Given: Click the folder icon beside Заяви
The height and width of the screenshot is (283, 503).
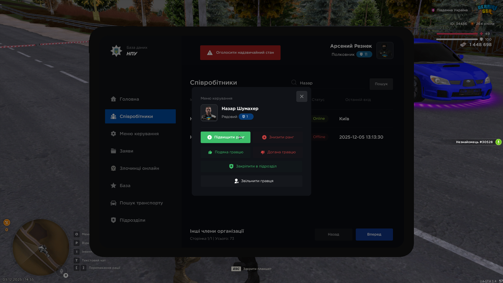Looking at the screenshot, I should click(x=114, y=151).
